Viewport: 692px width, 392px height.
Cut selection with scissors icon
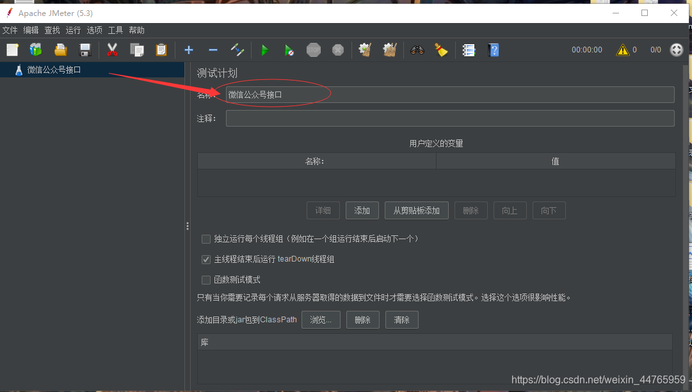(x=112, y=50)
